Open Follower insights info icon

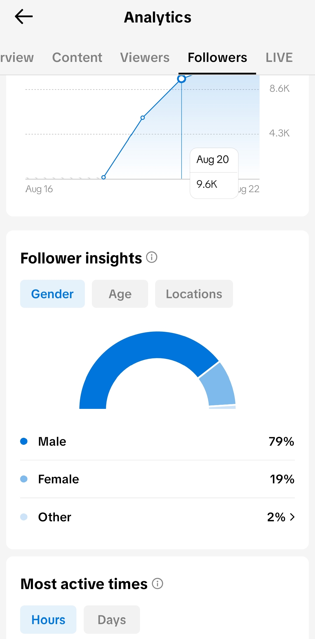point(152,257)
